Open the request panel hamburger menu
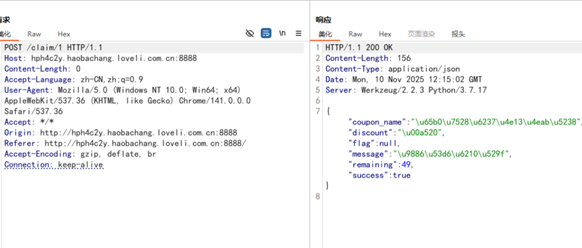Image resolution: width=582 pixels, height=248 pixels. click(x=298, y=34)
